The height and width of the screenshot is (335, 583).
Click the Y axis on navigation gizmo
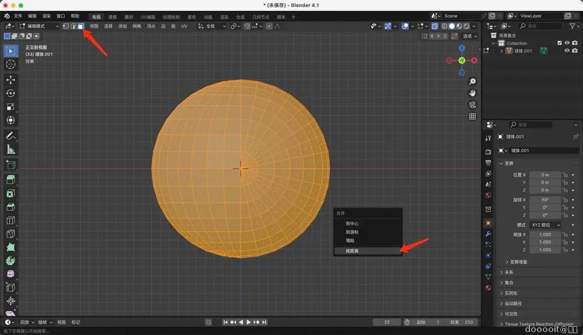click(x=461, y=61)
